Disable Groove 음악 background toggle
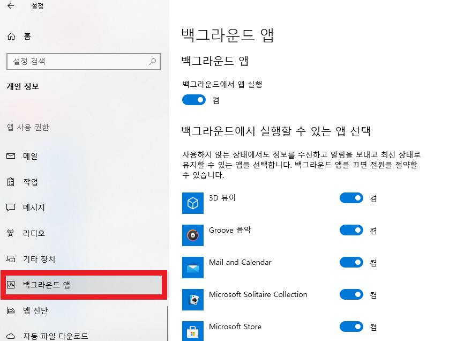This screenshot has height=341, width=464. tap(351, 230)
